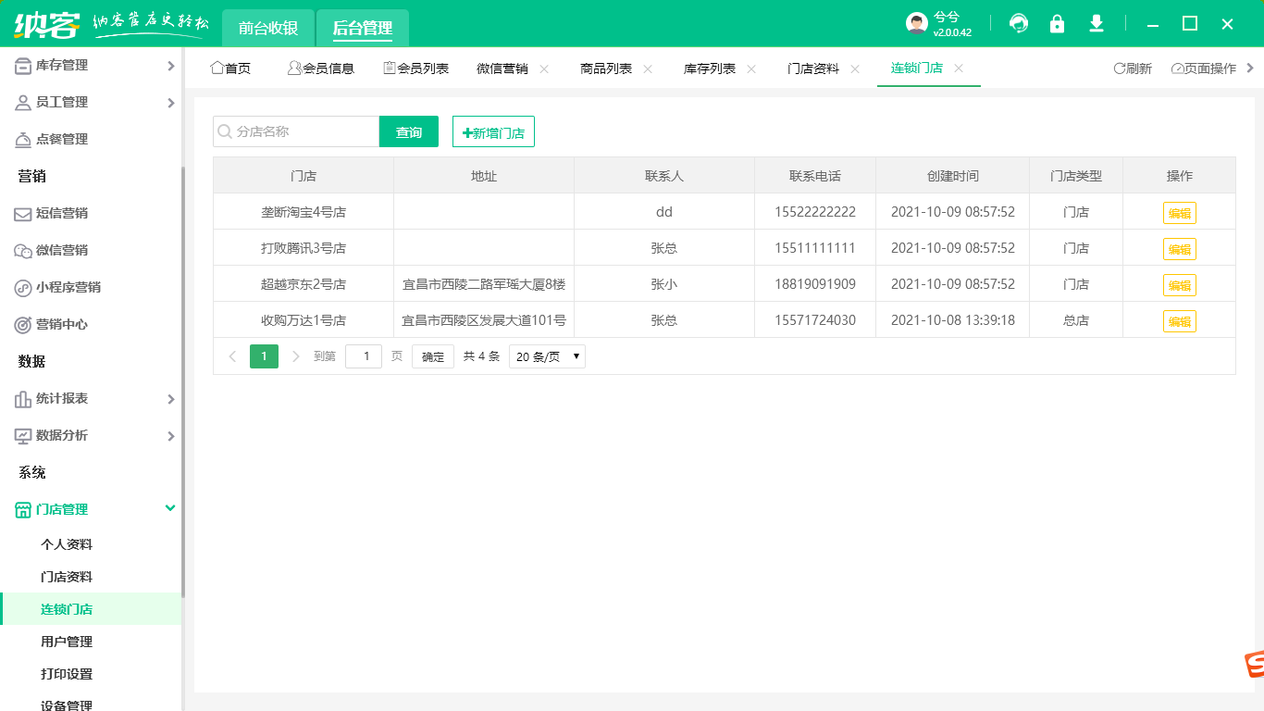The width and height of the screenshot is (1264, 711).
Task: Open 小程序营销 in sidebar
Action: coord(68,287)
